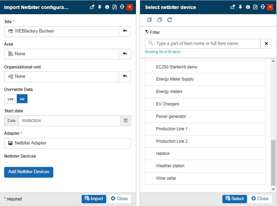Open the Start date calendar picker

(x=126, y=121)
